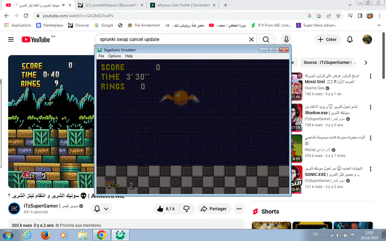Run the search with the magnifier button
This screenshot has width=386, height=241.
[x=266, y=39]
